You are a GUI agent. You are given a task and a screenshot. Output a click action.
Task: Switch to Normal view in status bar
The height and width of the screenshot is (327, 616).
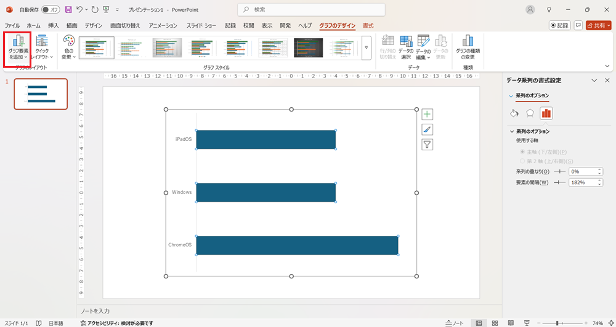click(x=479, y=323)
